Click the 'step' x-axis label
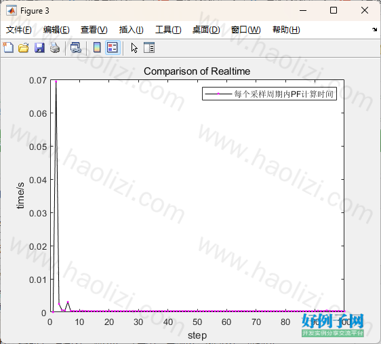Viewport: 381px width, 344px height. pyautogui.click(x=197, y=335)
